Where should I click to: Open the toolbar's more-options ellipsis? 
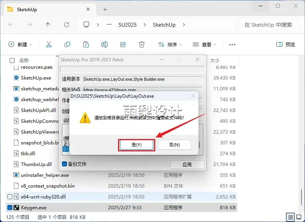point(232,45)
